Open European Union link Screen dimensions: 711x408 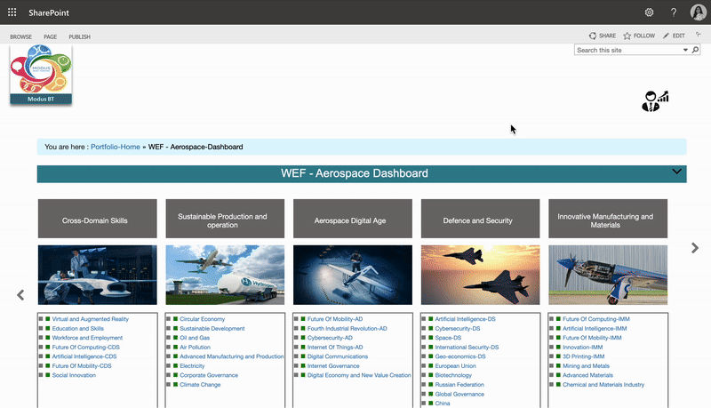point(455,366)
